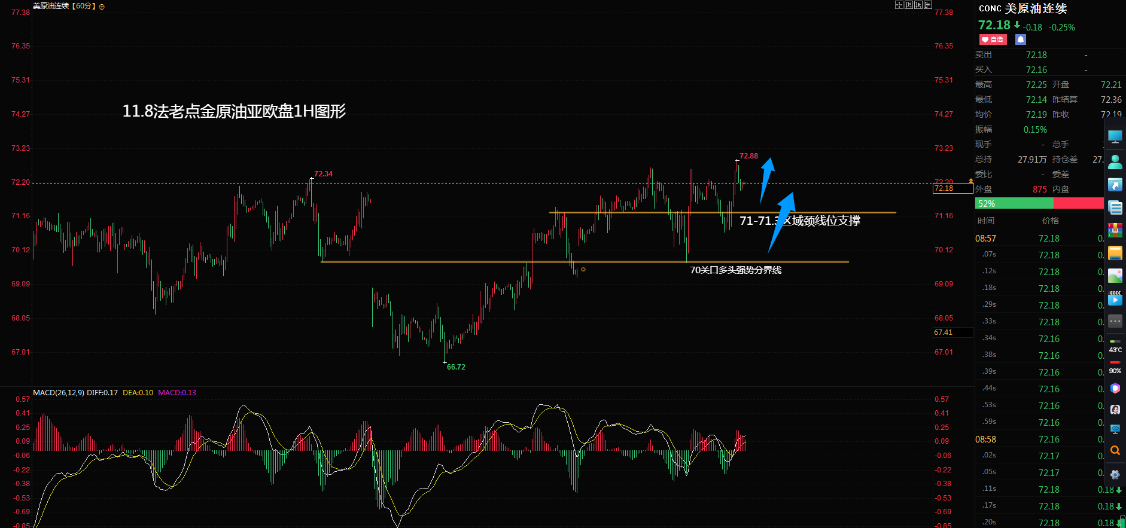Click the 43°C temperature indicator
Viewport: 1126px width, 528px height.
click(1115, 346)
